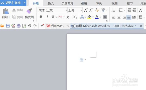
Task: Open the 粘贴 paste options arrow
Action: click(9, 17)
